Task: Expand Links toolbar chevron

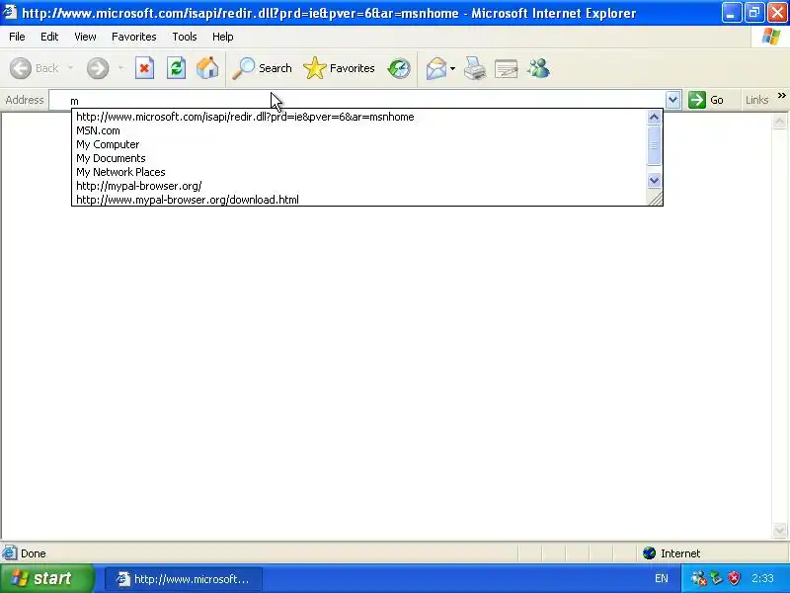Action: 781,95
